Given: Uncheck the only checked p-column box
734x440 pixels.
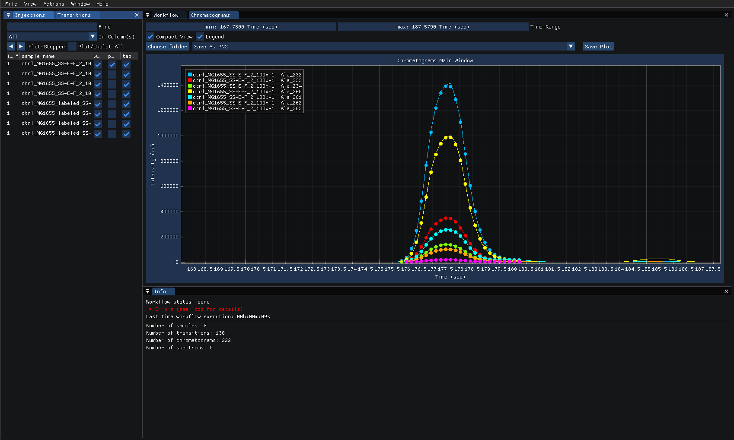Looking at the screenshot, I should click(x=112, y=64).
